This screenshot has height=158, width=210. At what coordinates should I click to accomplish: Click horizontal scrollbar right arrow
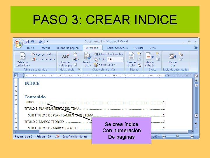[x=192, y=132]
